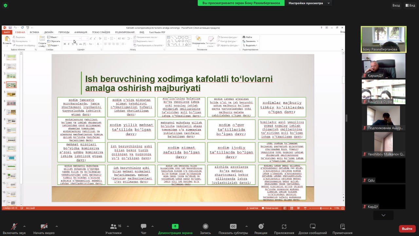Screen dimensions: 419x236
Task: Click the Запись record icon
Action: click(205, 226)
